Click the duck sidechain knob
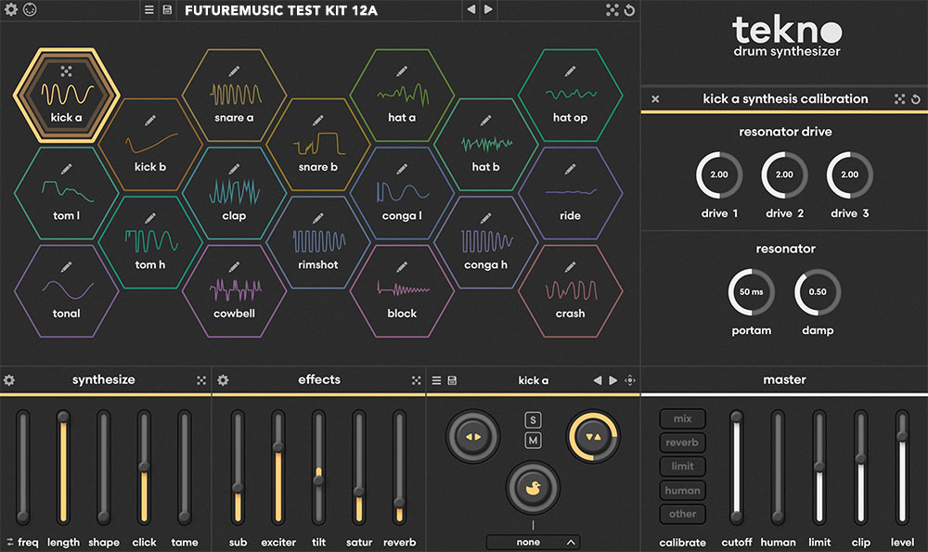Image resolution: width=928 pixels, height=552 pixels. pos(533,488)
